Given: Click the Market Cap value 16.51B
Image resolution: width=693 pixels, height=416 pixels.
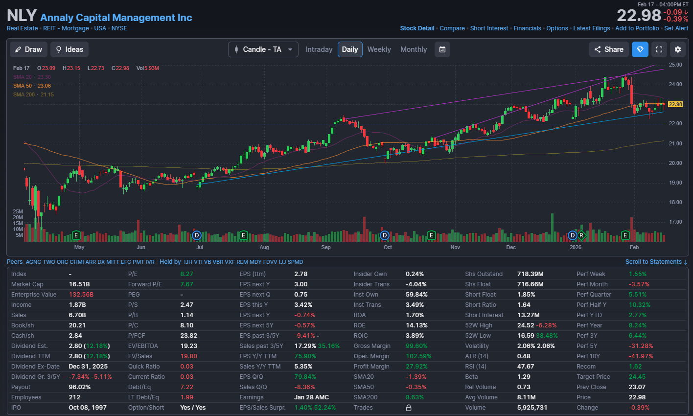Looking at the screenshot, I should (79, 284).
